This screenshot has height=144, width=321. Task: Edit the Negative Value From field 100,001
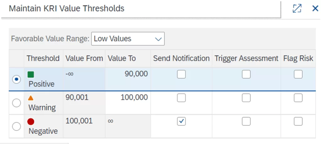[x=79, y=121]
